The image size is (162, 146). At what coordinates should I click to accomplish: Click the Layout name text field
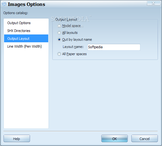click(x=114, y=47)
